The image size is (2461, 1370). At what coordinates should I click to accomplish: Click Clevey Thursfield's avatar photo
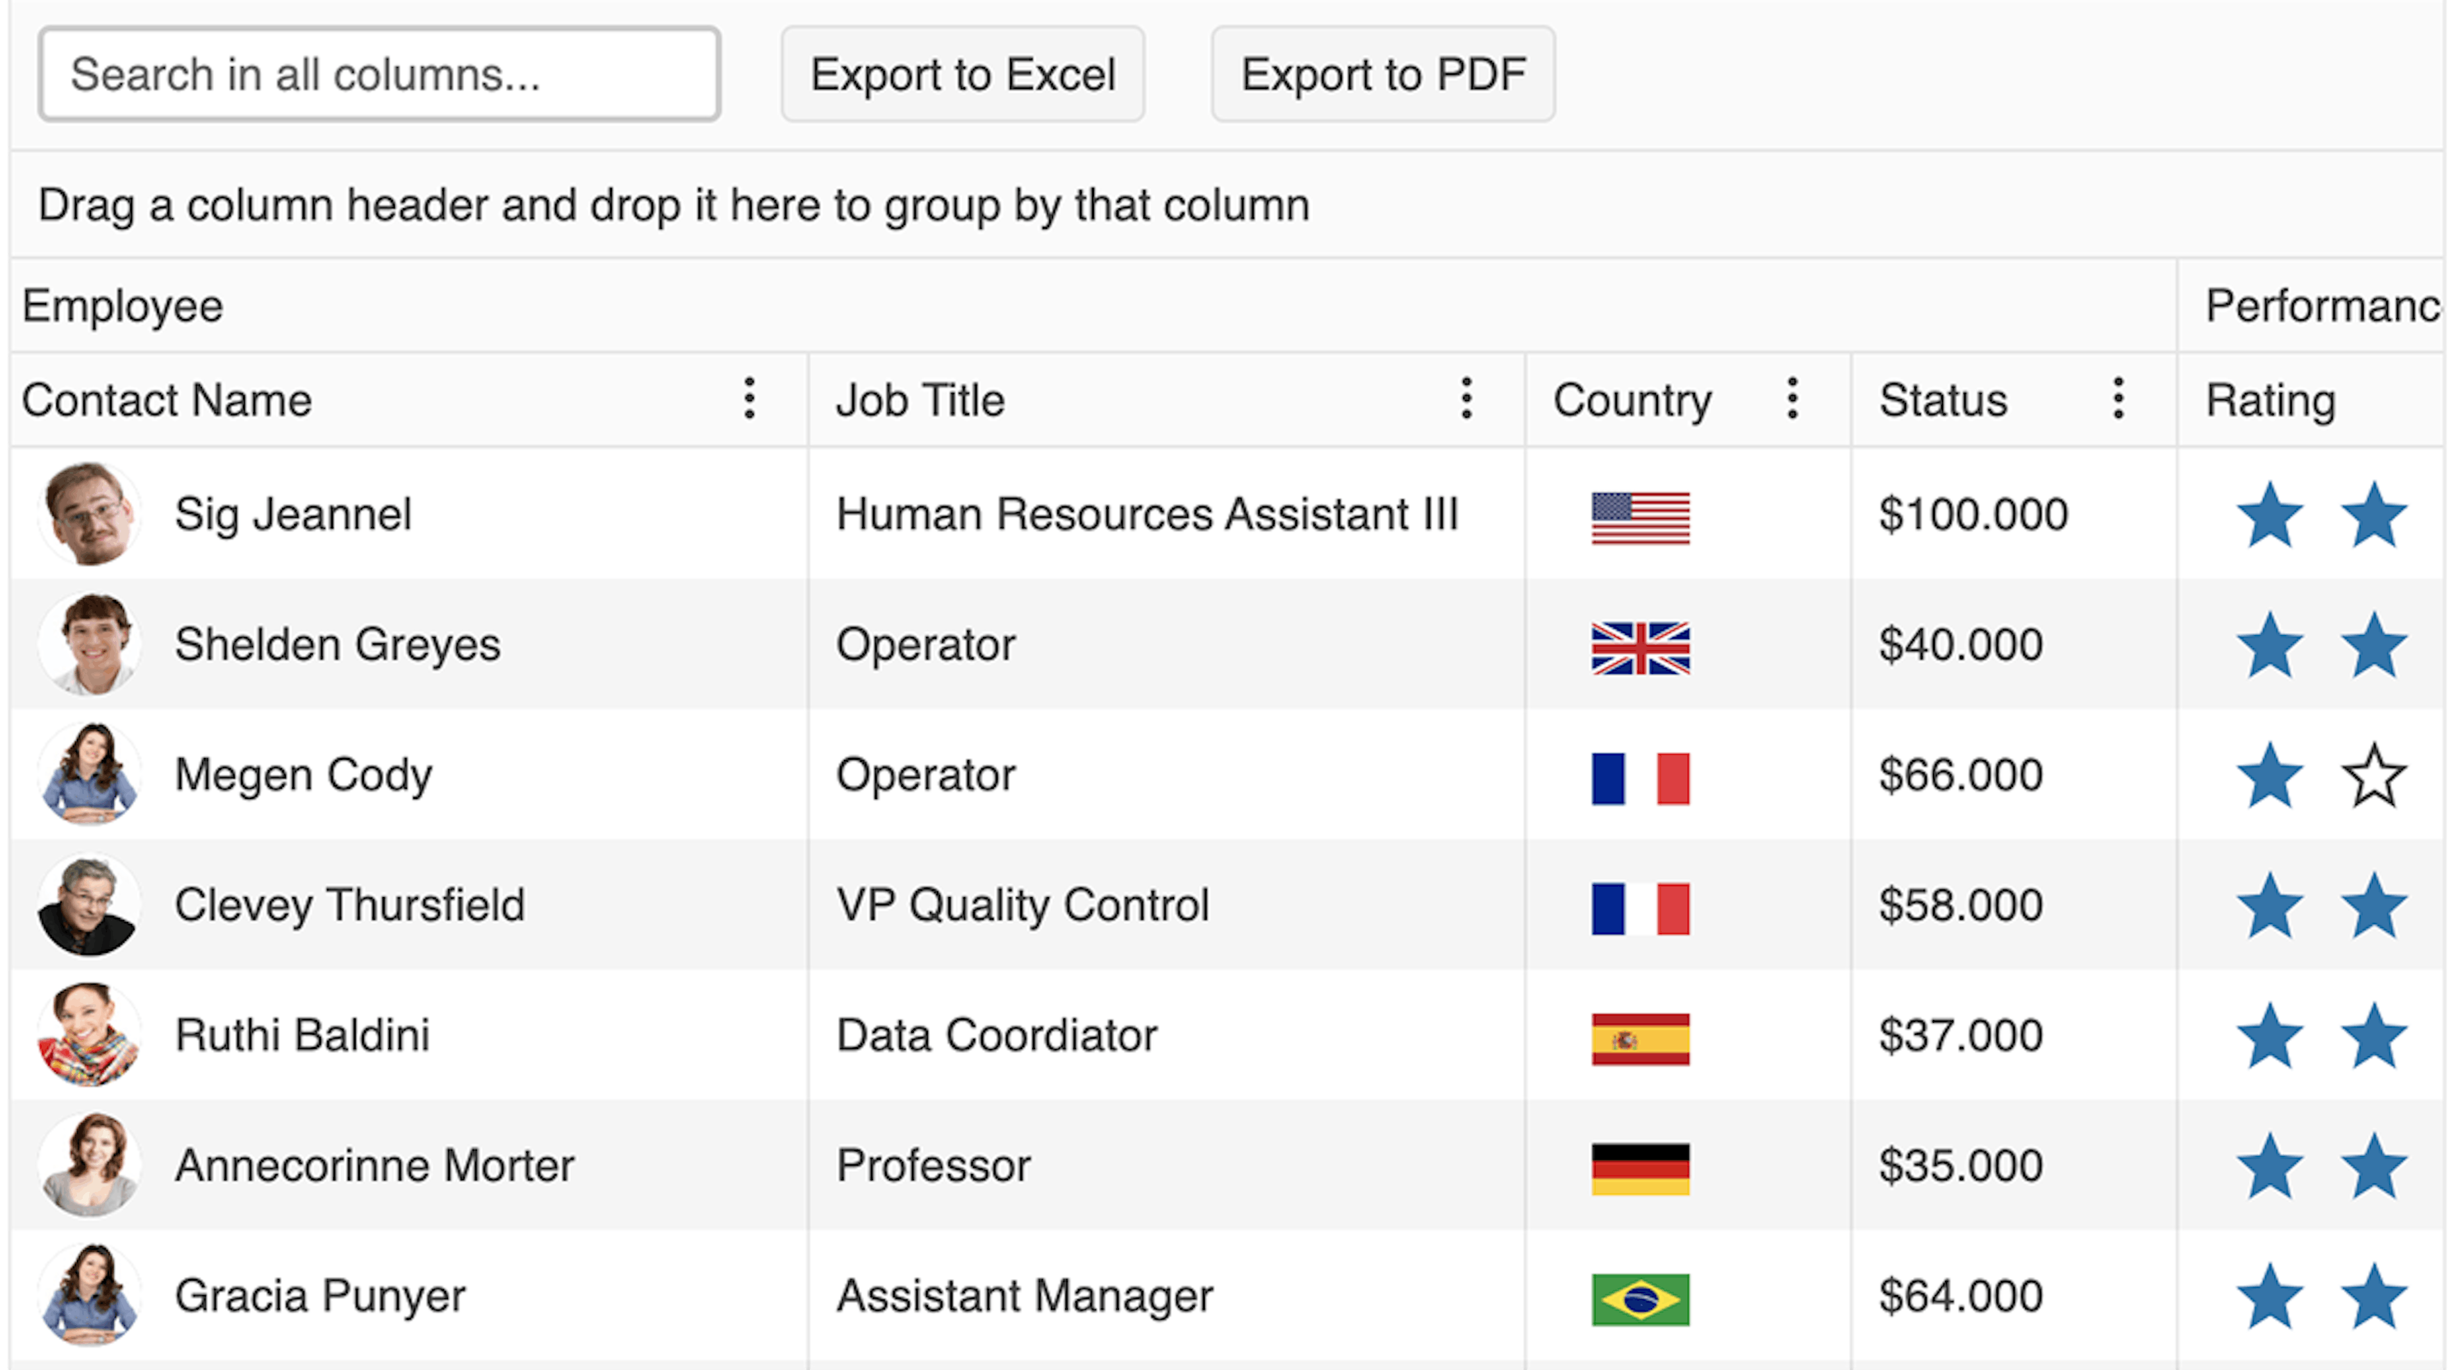89,905
